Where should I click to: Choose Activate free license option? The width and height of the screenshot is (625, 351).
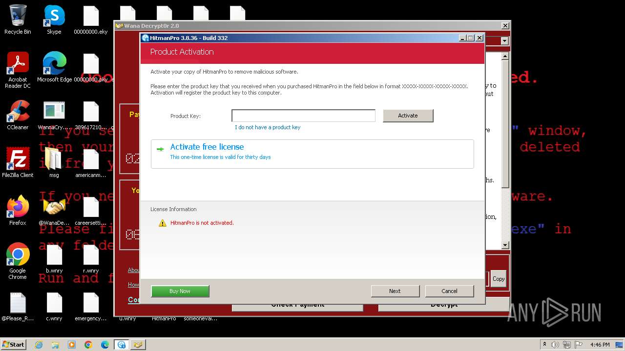click(x=312, y=154)
